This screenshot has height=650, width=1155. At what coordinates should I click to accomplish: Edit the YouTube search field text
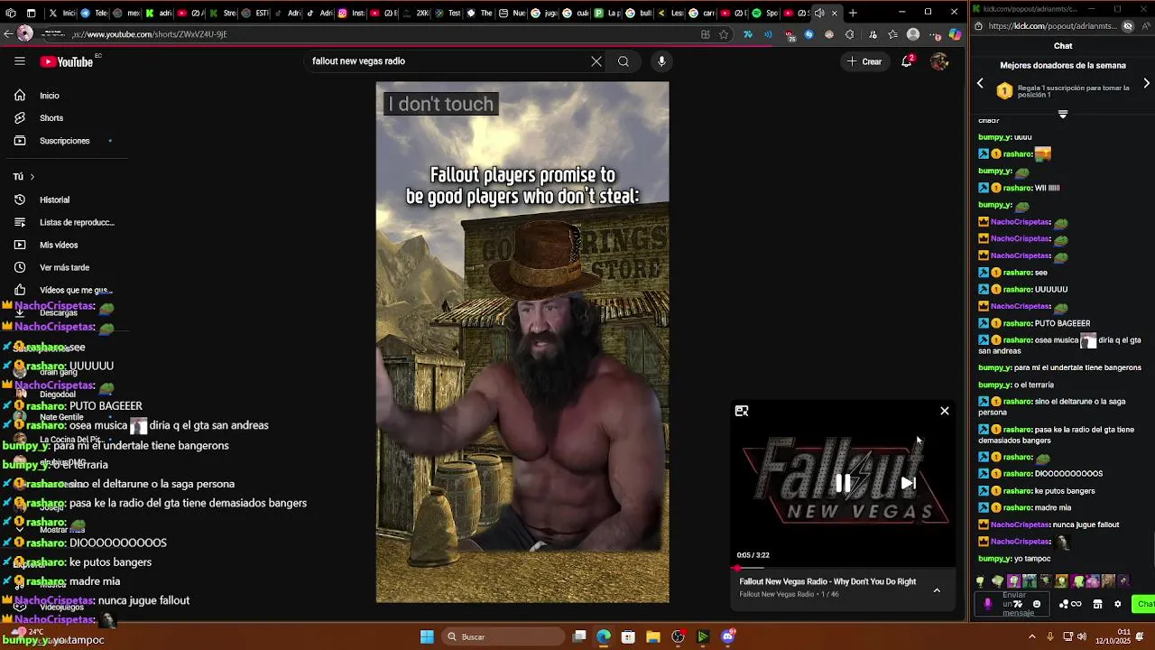(447, 61)
